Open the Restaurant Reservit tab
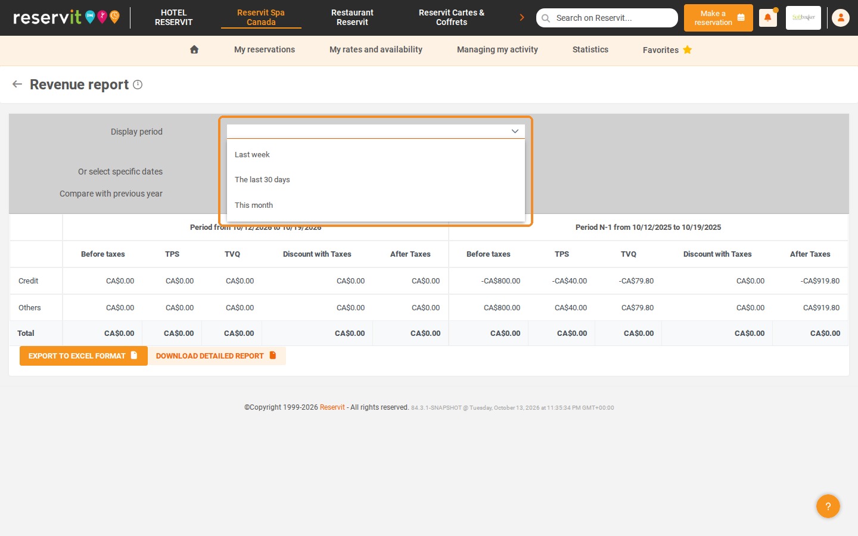This screenshot has height=536, width=858. pos(352,17)
